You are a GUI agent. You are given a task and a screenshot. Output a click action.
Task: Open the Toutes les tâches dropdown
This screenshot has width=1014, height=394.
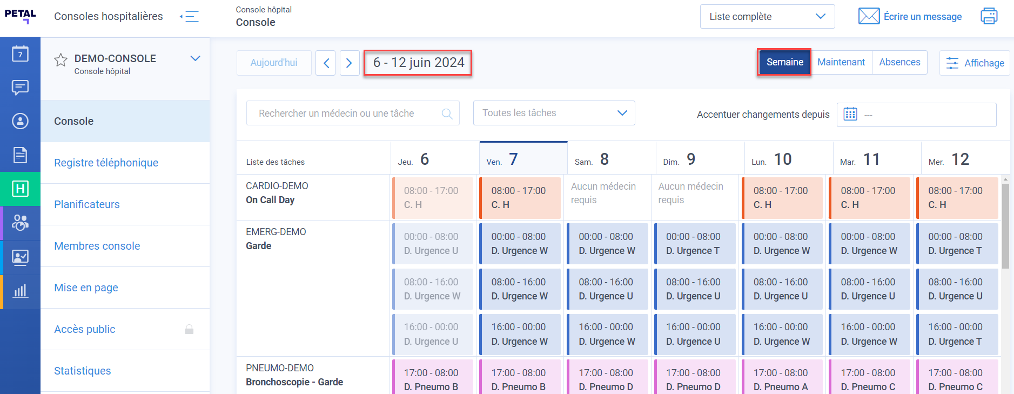[554, 113]
